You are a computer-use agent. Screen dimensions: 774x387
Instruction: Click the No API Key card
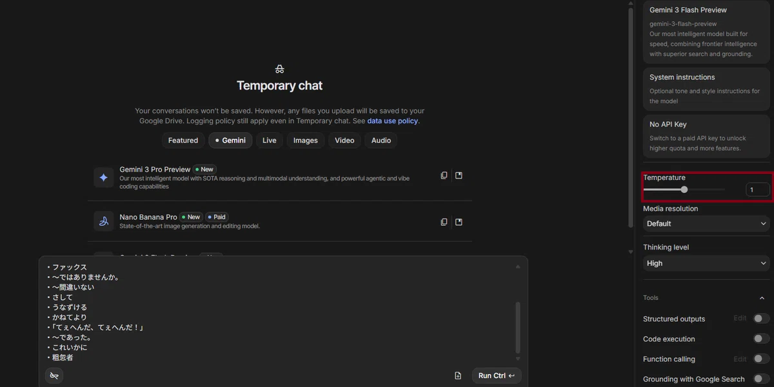pos(706,135)
